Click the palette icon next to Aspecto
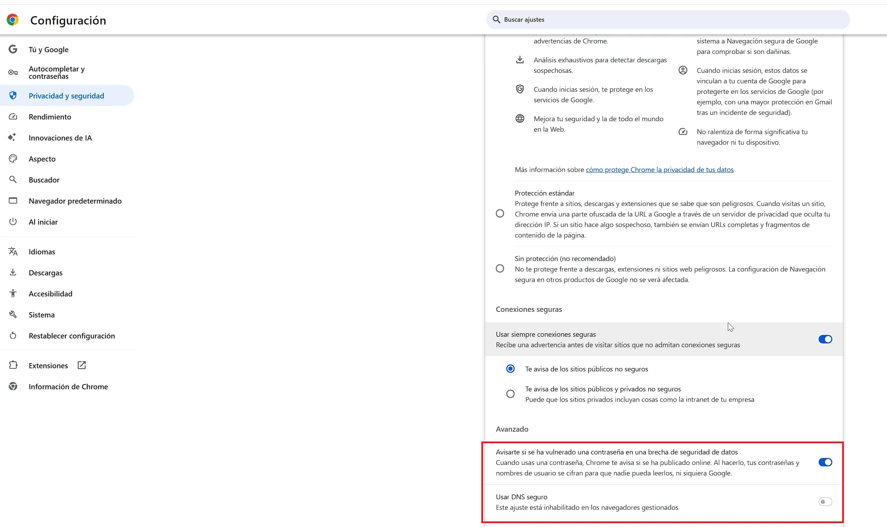 [13, 159]
